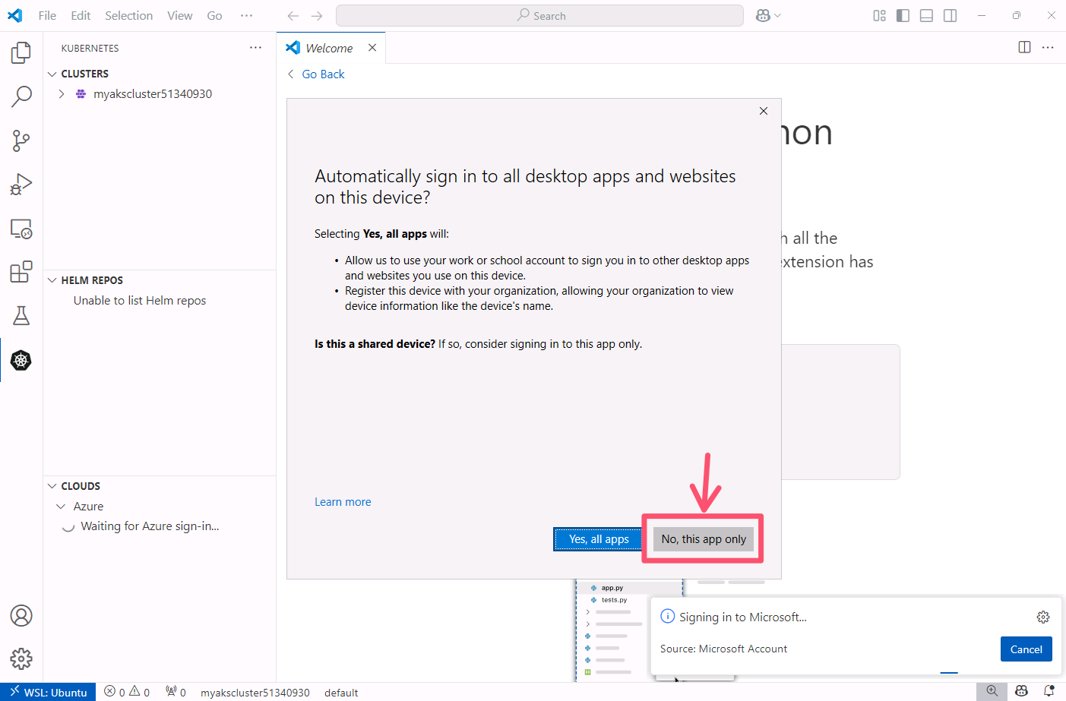Open the Learn more link

pyautogui.click(x=343, y=502)
